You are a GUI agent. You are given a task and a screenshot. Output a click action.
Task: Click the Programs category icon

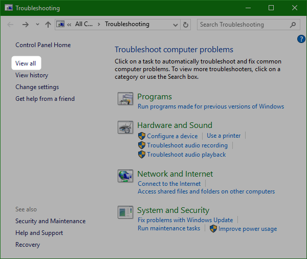[x=125, y=99]
